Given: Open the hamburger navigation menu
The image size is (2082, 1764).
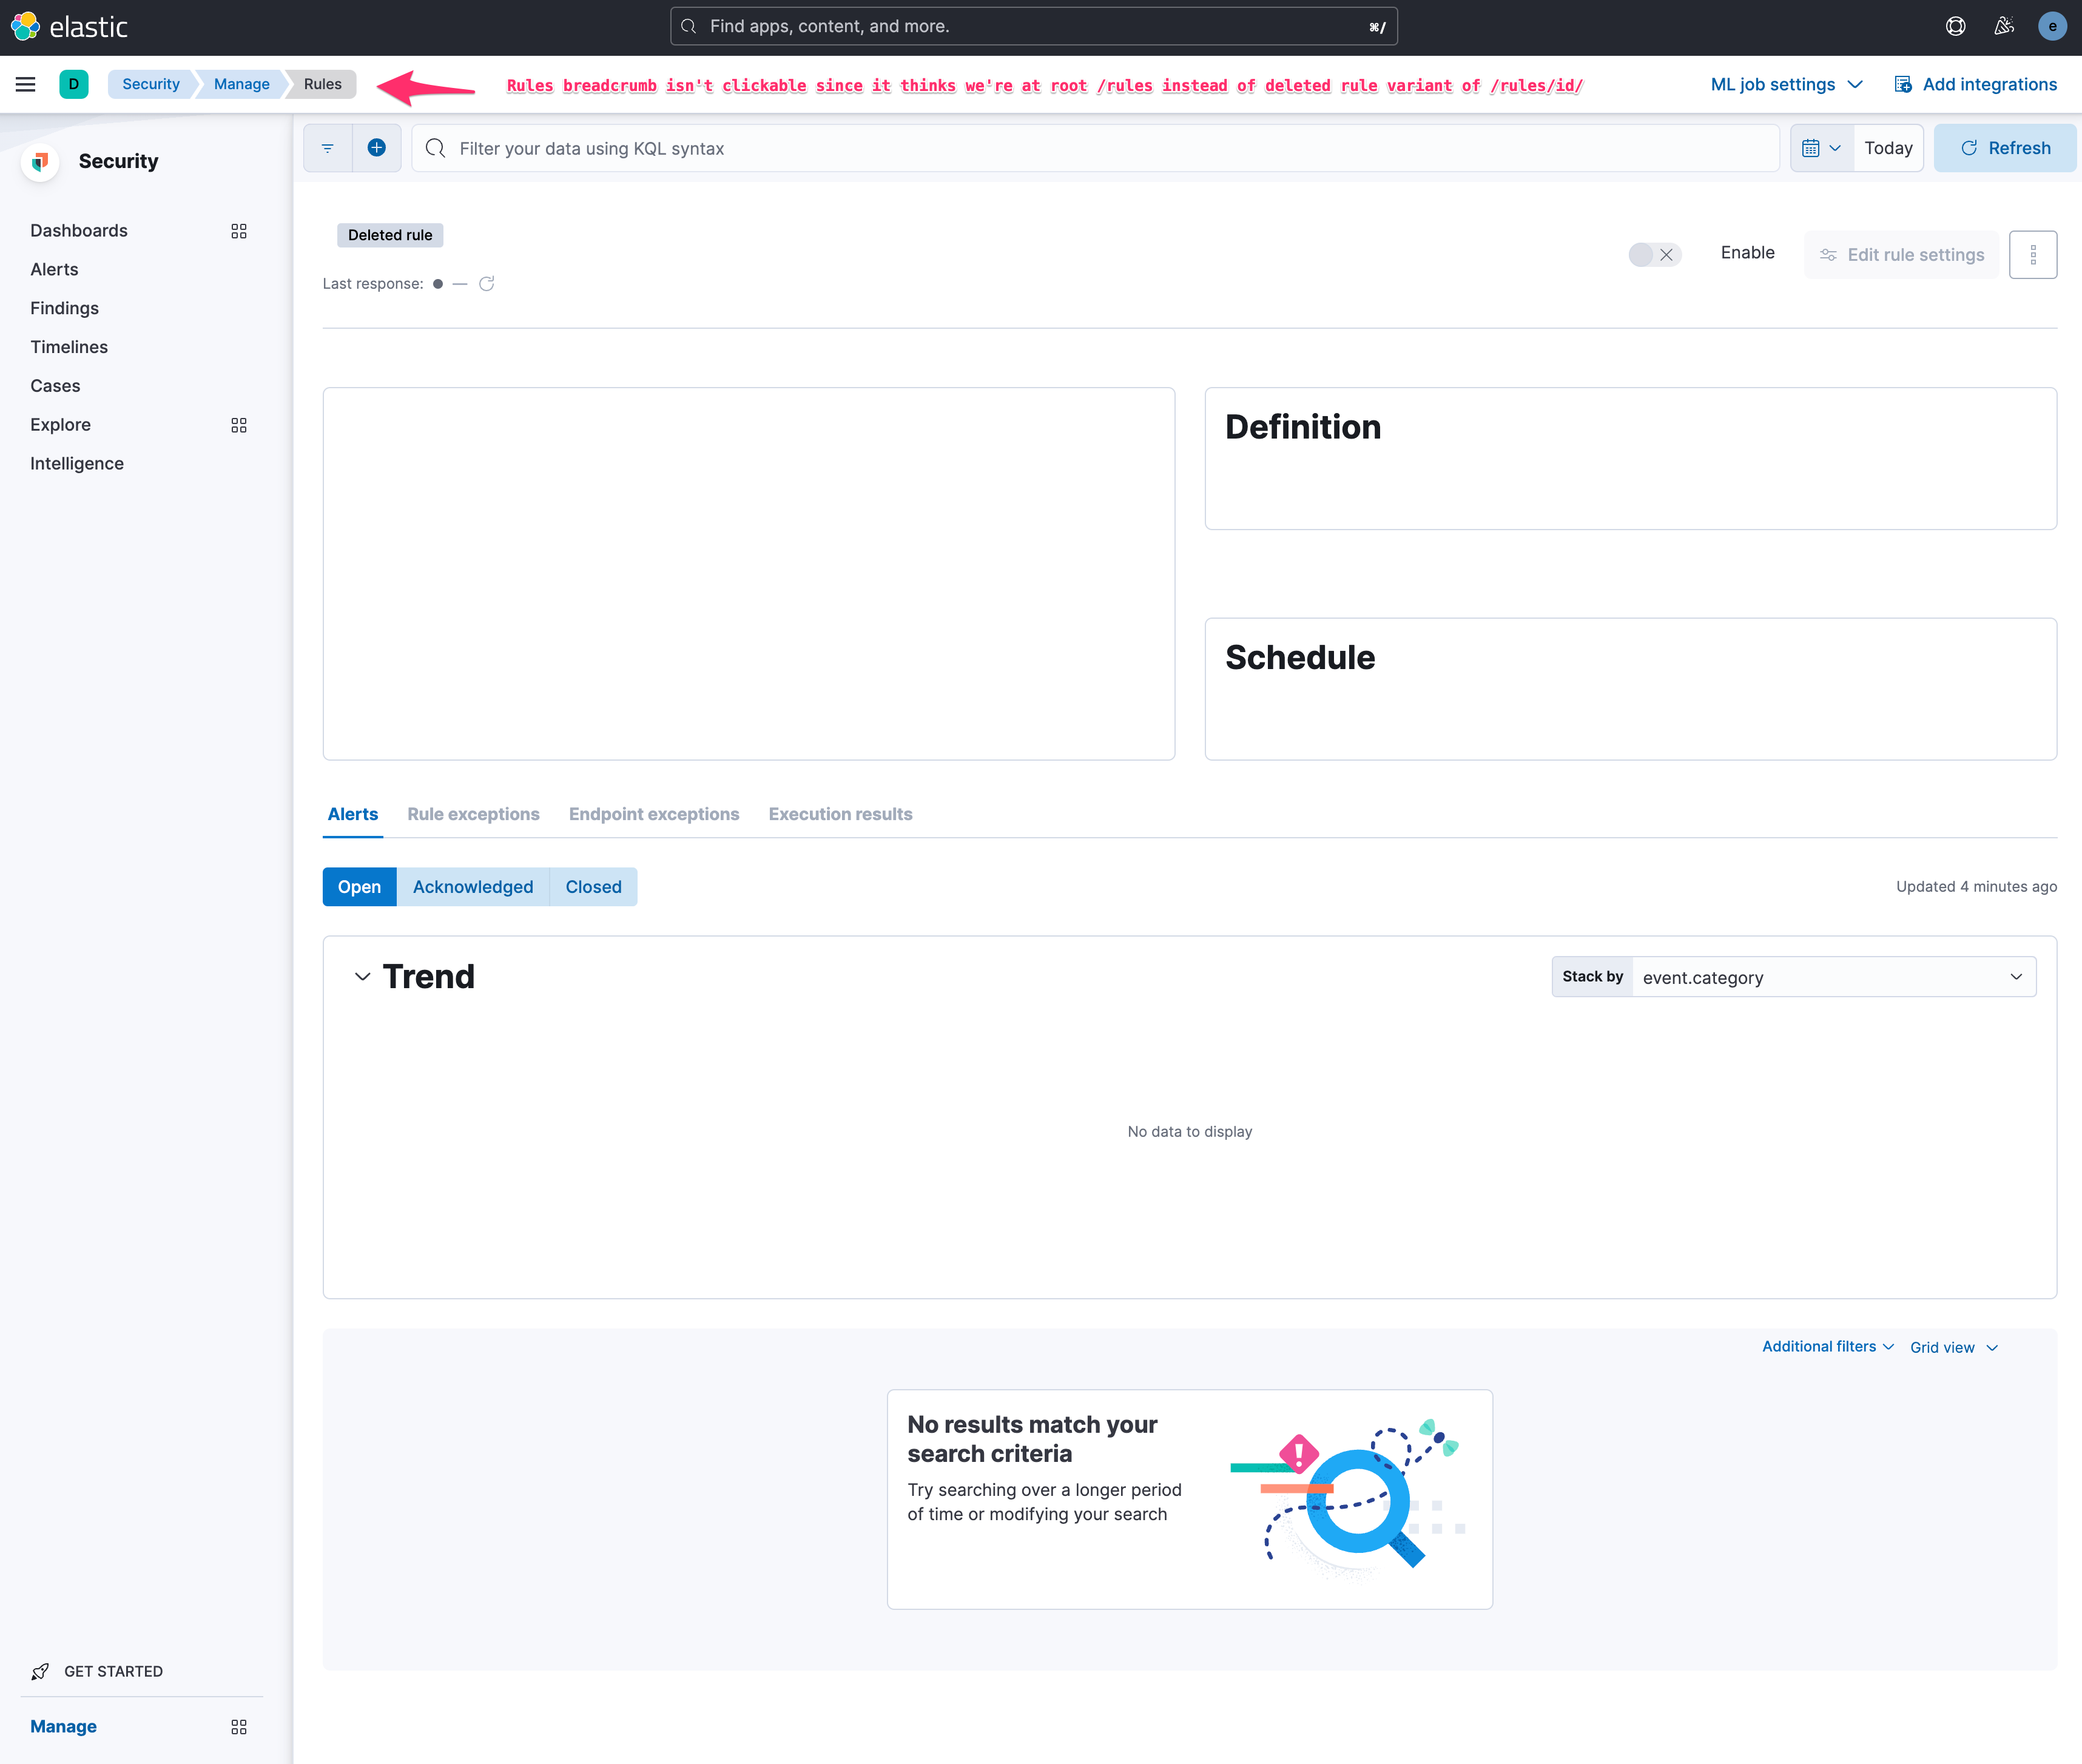Looking at the screenshot, I should pos(25,84).
